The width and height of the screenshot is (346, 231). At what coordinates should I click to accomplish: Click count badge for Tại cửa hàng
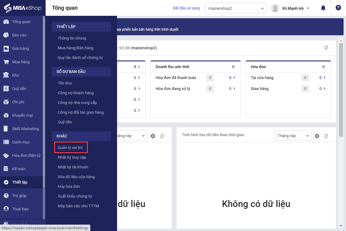point(305,78)
